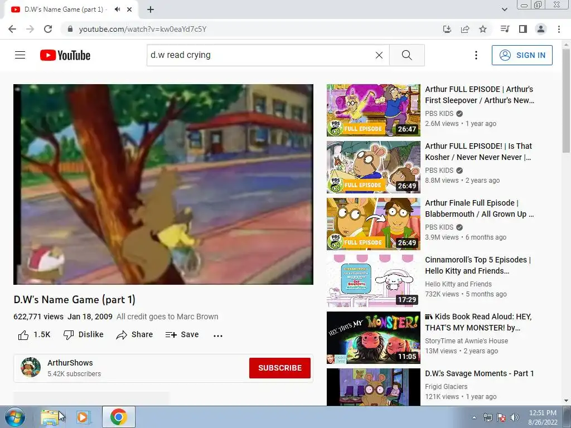Clear the search box with the X icon

(x=379, y=55)
